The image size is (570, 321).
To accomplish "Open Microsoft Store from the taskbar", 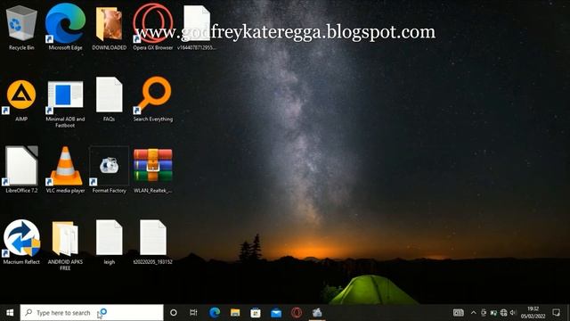I will tap(256, 313).
